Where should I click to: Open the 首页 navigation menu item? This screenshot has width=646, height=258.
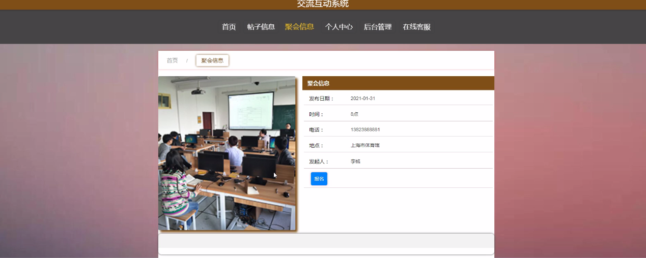tap(229, 27)
